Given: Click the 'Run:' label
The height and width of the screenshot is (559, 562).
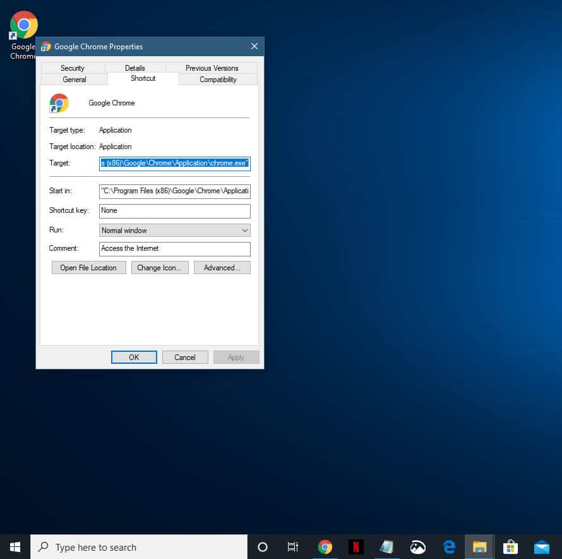Looking at the screenshot, I should coord(56,230).
